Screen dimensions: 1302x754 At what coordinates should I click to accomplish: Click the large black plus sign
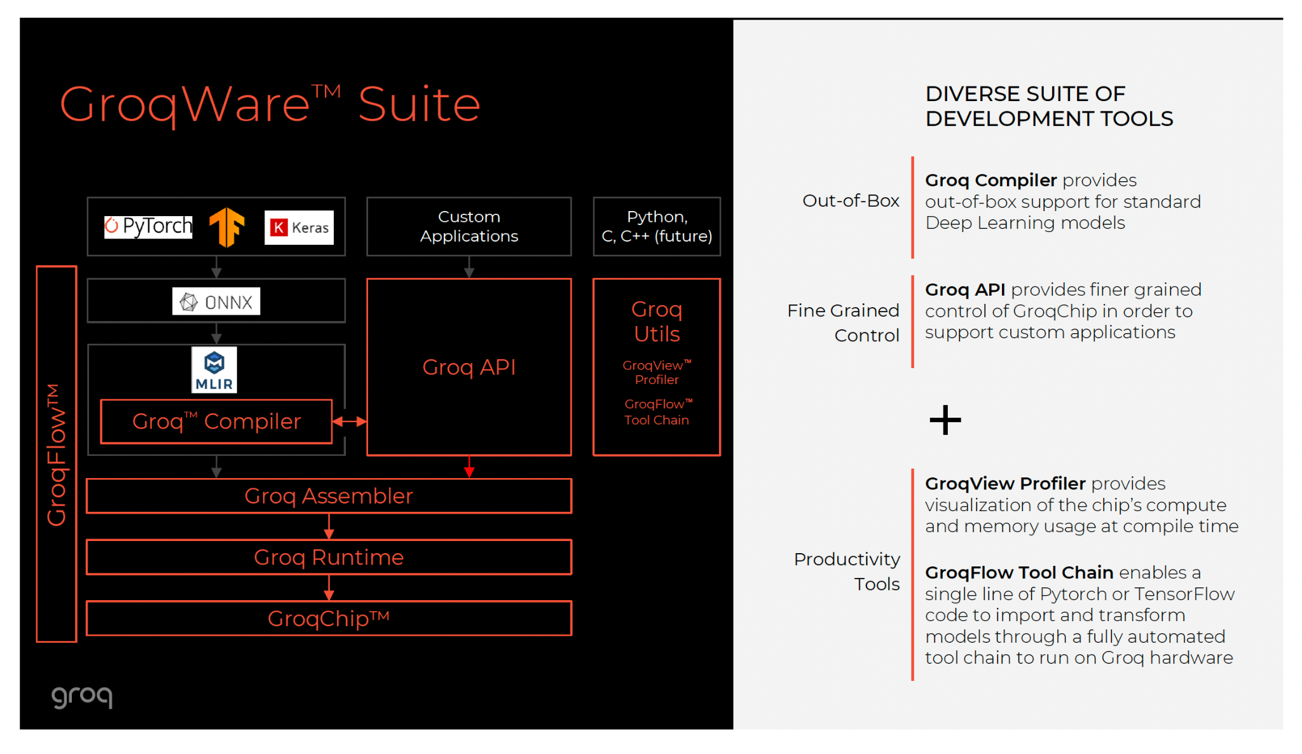[945, 420]
